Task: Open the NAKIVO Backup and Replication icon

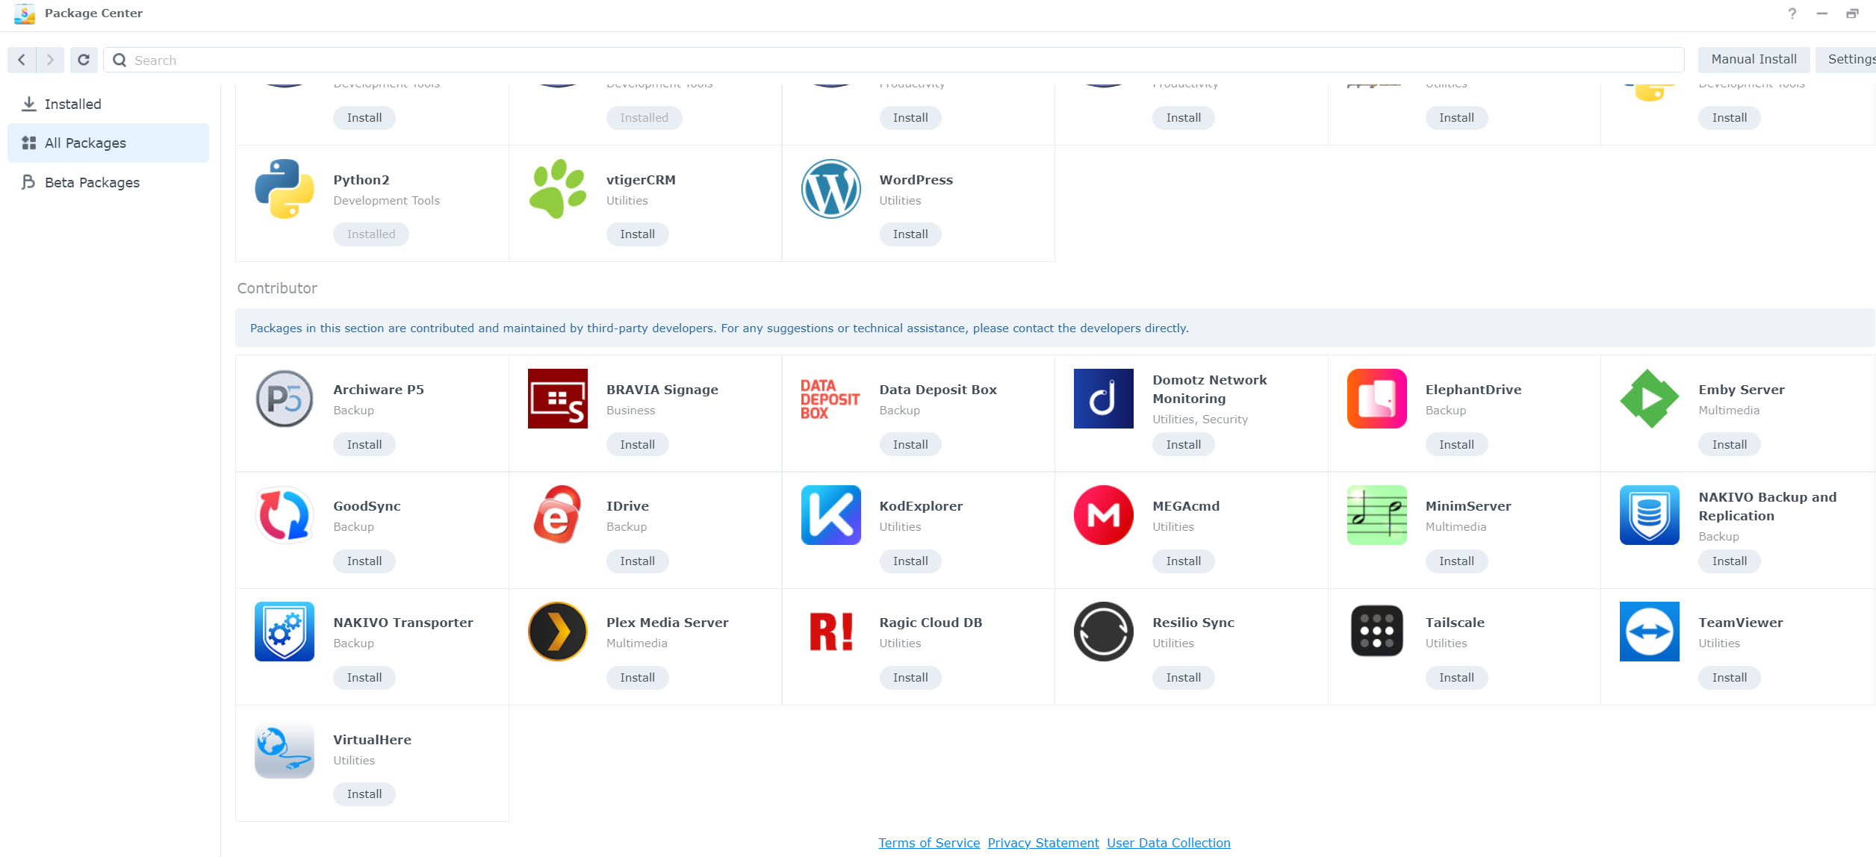Action: click(x=1649, y=515)
